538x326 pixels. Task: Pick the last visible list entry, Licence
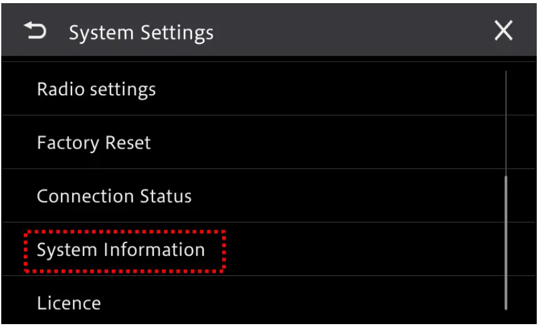click(x=68, y=303)
